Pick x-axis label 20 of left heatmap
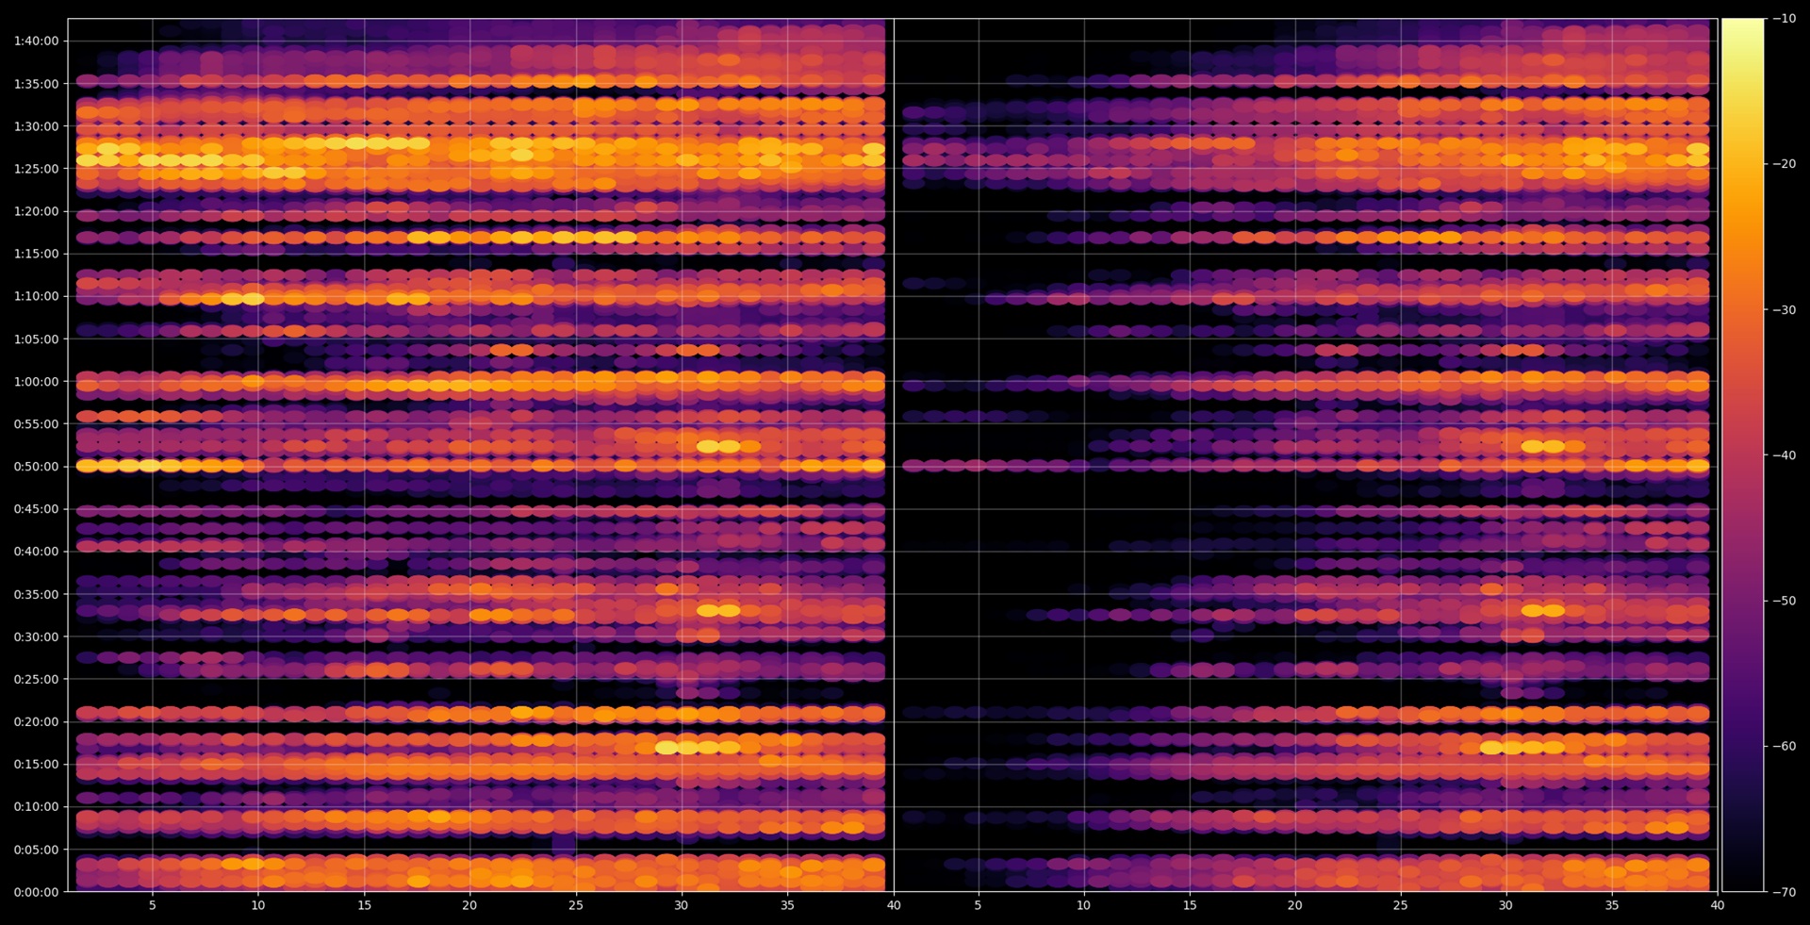Image resolution: width=1810 pixels, height=925 pixels. pyautogui.click(x=469, y=905)
